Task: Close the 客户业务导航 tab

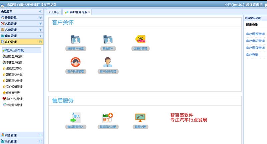Action: coord(89,12)
